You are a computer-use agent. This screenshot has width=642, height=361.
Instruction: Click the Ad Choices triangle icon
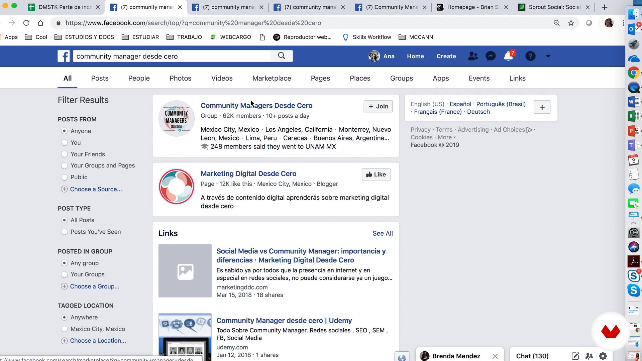529,130
